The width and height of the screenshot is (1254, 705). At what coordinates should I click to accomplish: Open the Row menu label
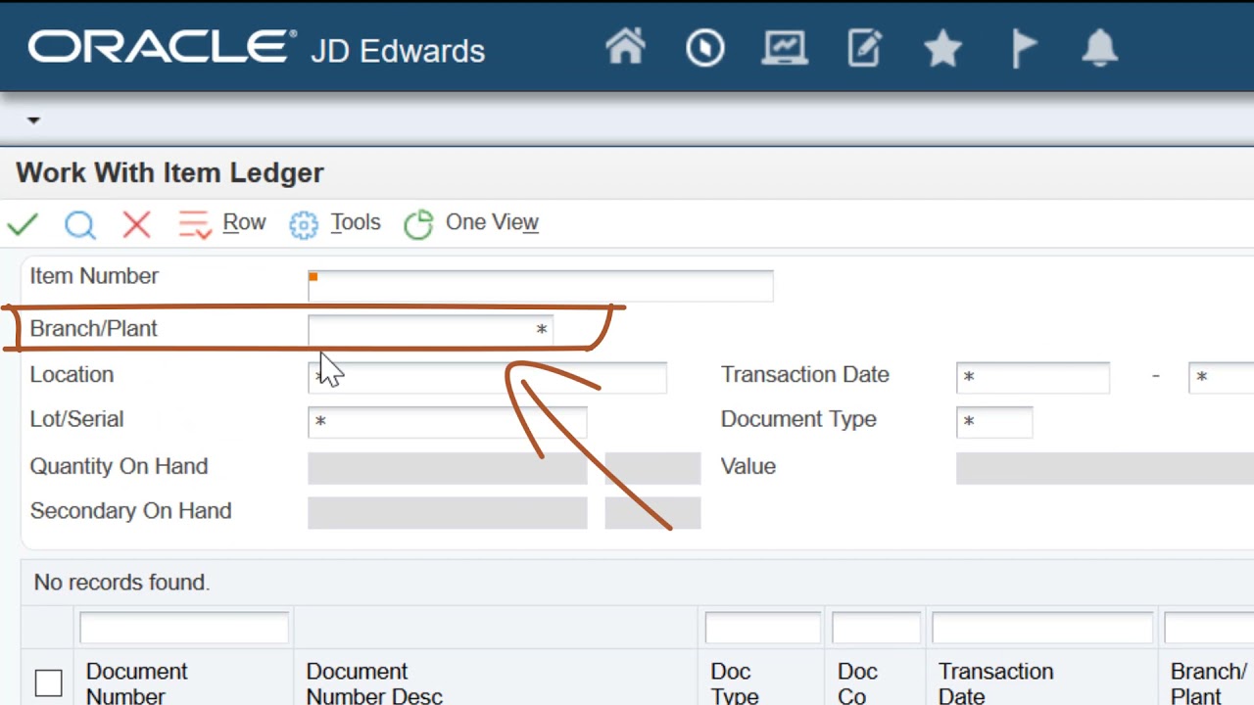(x=244, y=222)
